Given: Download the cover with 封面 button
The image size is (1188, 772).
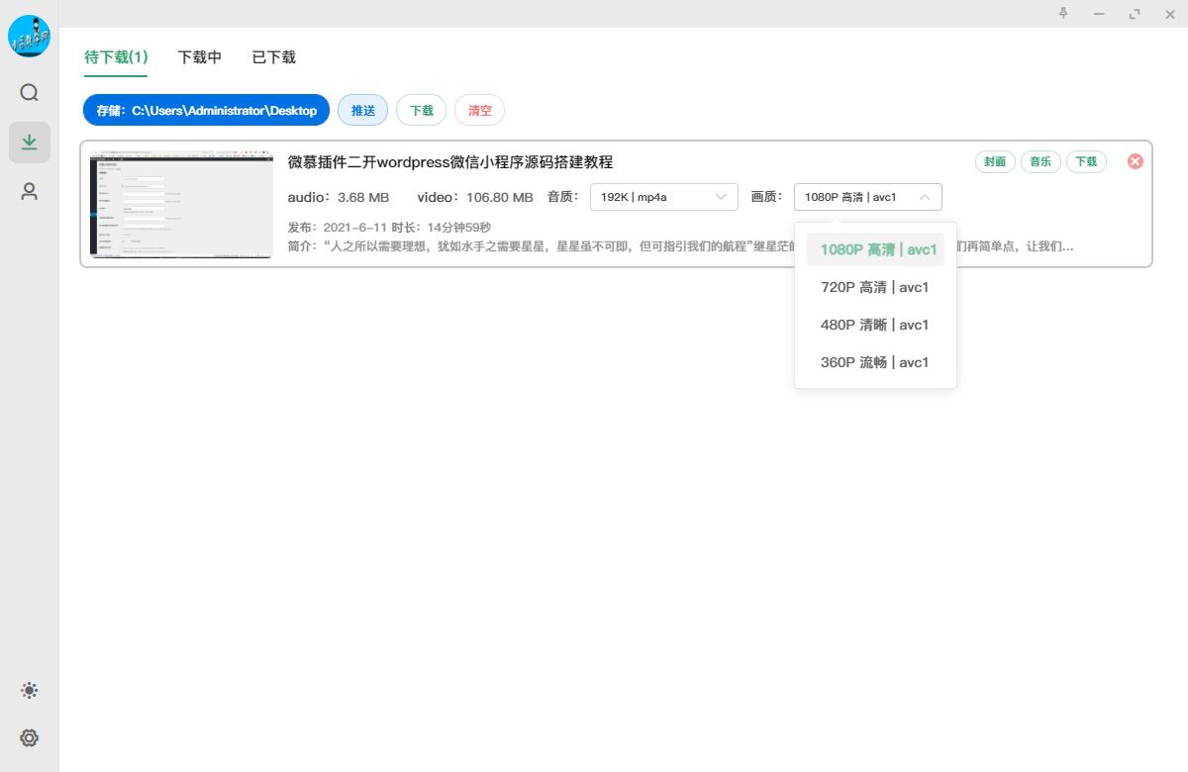Looking at the screenshot, I should (994, 161).
